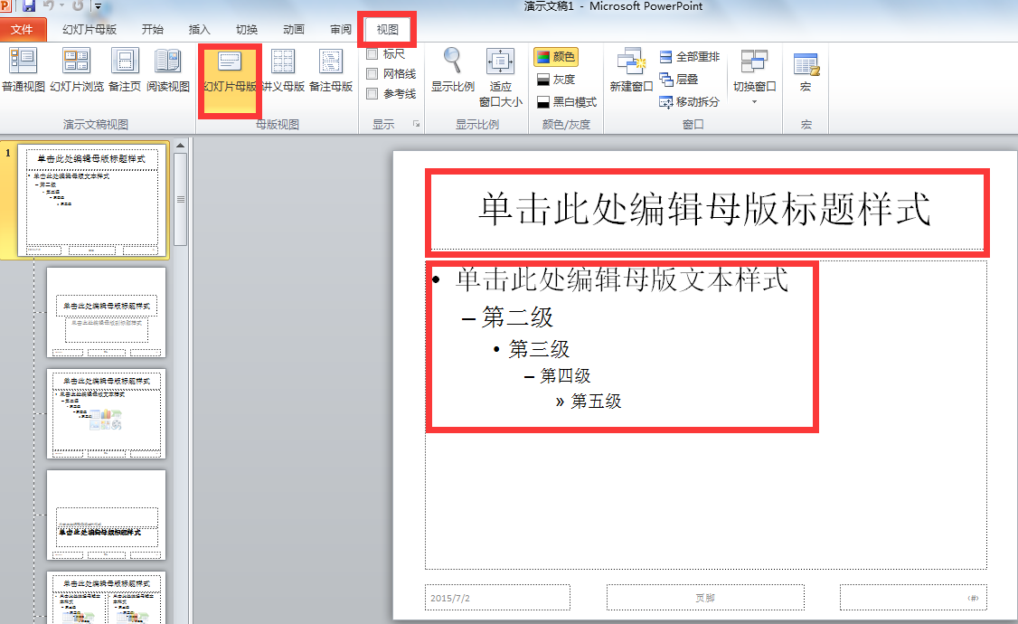The height and width of the screenshot is (624, 1018).
Task: Click master title placeholder 单击此处编辑母版标题样式
Action: coord(705,210)
